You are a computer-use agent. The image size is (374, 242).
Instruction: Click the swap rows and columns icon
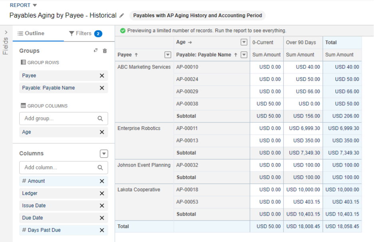pos(95,51)
